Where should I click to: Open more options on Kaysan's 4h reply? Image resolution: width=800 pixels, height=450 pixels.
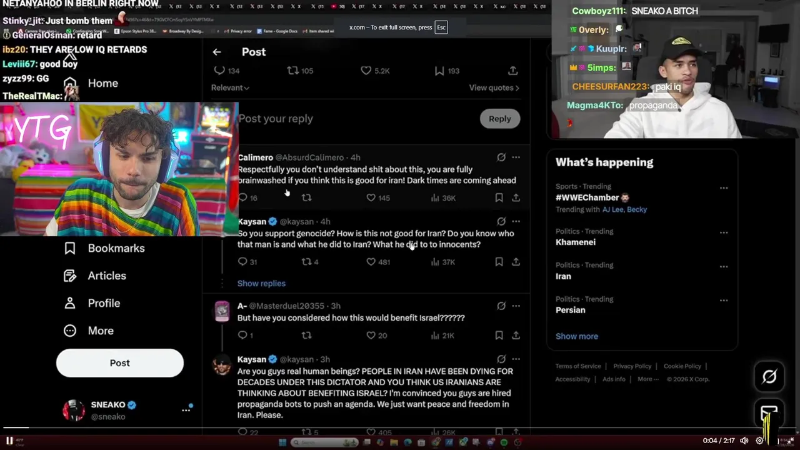point(516,221)
